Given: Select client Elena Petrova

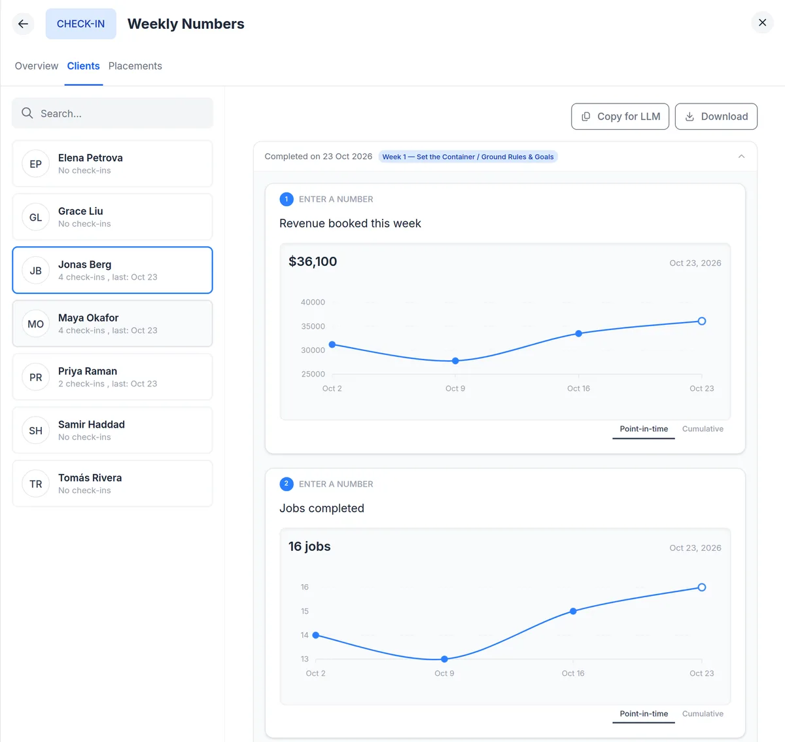Looking at the screenshot, I should click(113, 164).
